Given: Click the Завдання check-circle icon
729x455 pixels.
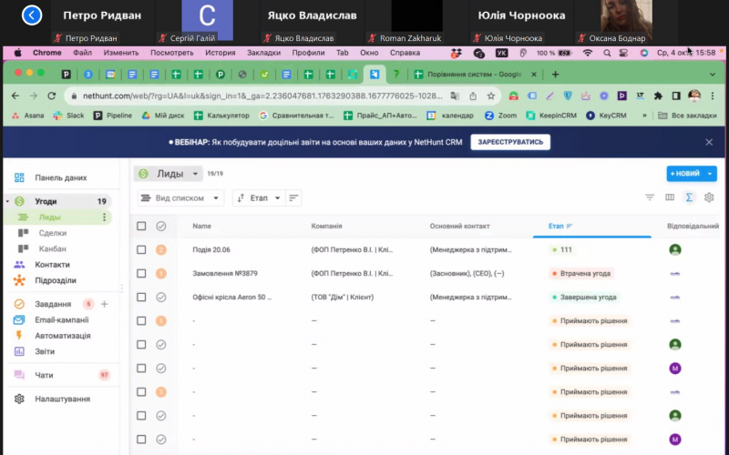Looking at the screenshot, I should pyautogui.click(x=19, y=304).
